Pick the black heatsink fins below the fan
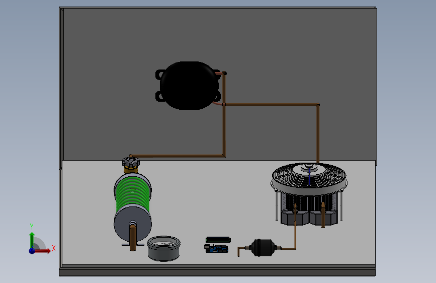 tap(309, 203)
